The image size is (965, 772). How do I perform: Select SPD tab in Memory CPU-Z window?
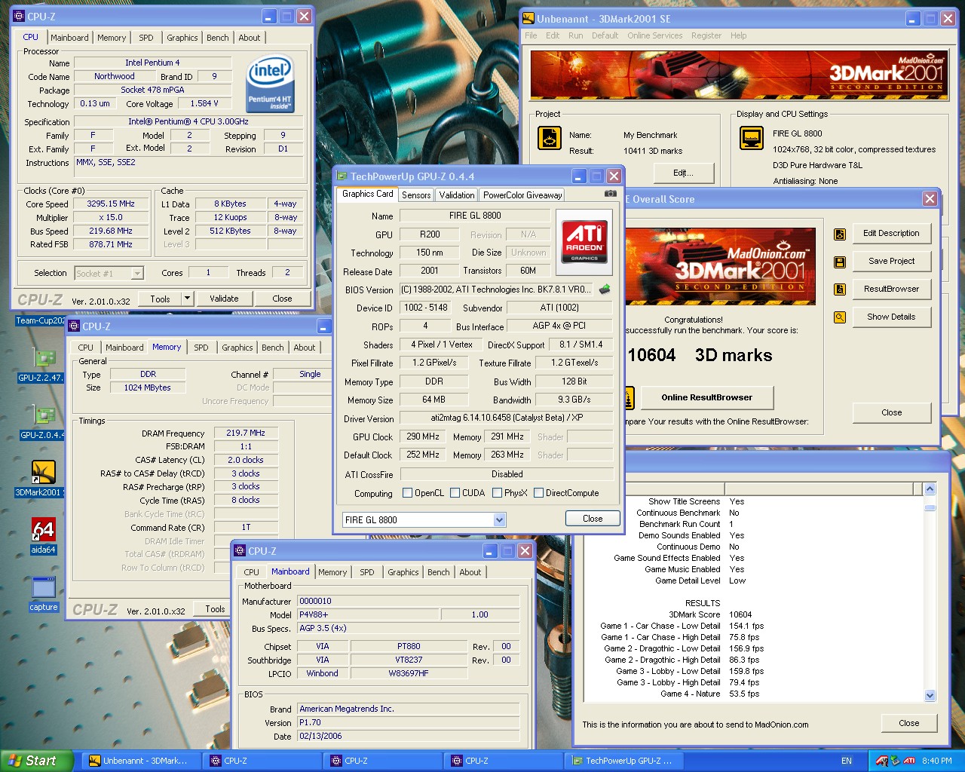click(201, 348)
